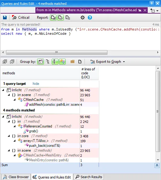Expand all result rows with the plus icon

click(x=5, y=62)
